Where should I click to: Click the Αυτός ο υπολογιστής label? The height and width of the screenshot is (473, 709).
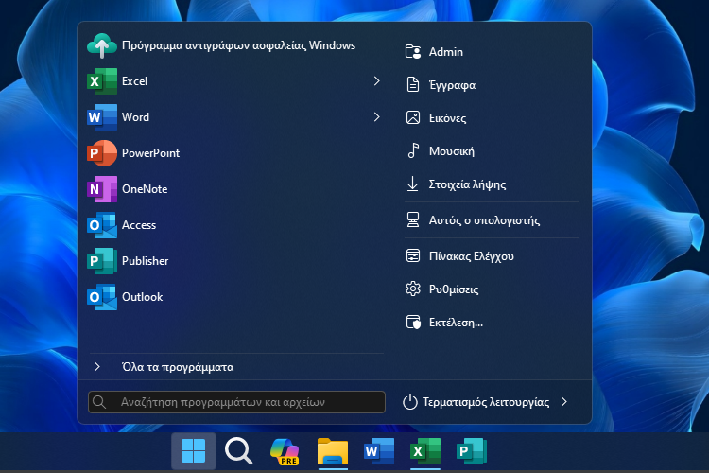click(484, 220)
